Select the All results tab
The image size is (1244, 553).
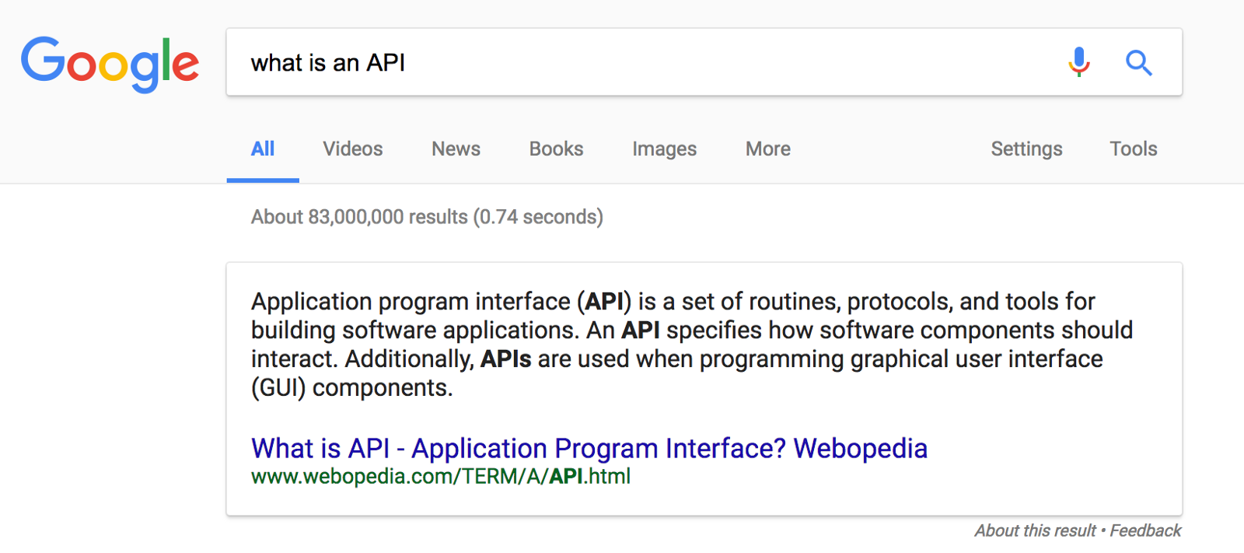[263, 149]
